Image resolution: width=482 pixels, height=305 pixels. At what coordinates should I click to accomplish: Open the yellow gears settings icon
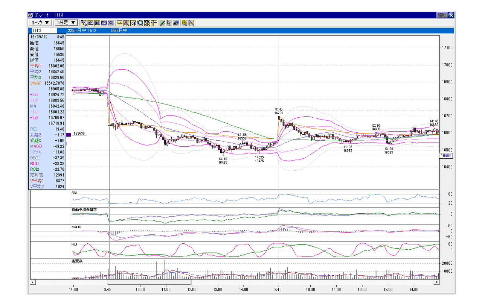(185, 23)
